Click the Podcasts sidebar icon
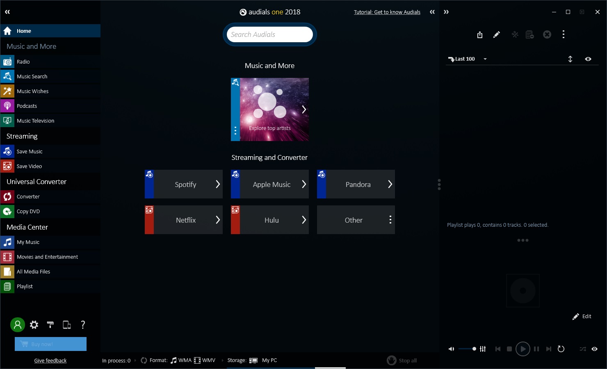The width and height of the screenshot is (607, 369). pyautogui.click(x=7, y=106)
